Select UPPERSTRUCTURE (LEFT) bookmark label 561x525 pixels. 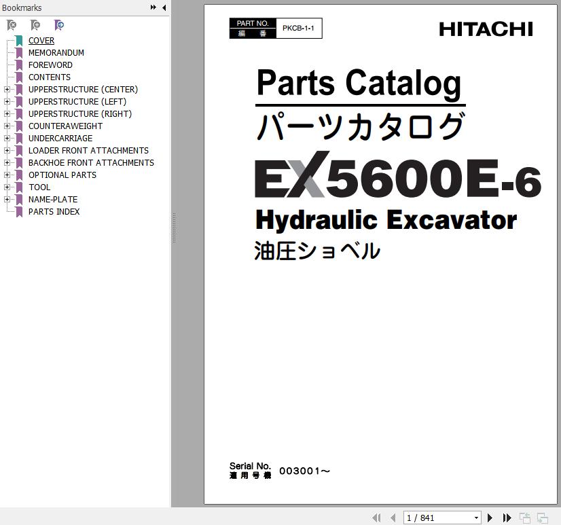77,102
